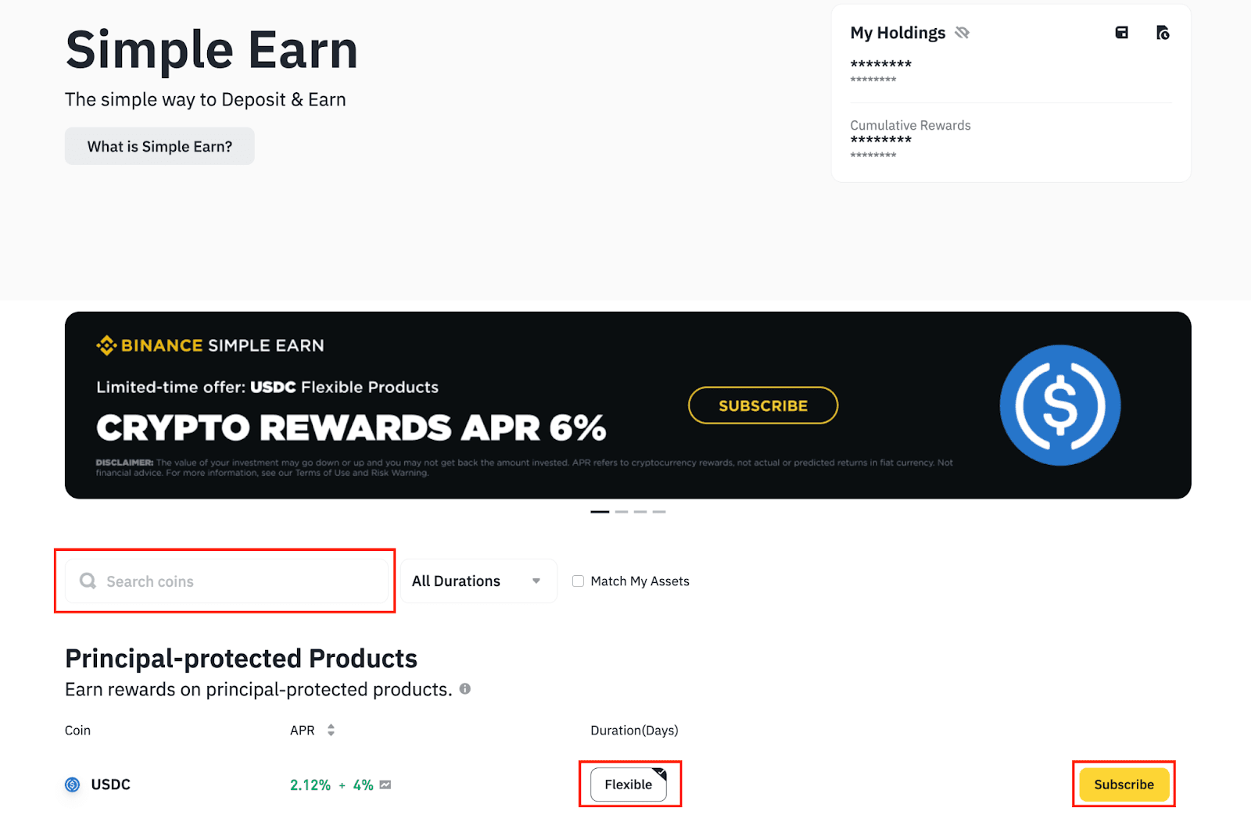
Task: Enable the Match My Assets checkbox
Action: (x=578, y=581)
